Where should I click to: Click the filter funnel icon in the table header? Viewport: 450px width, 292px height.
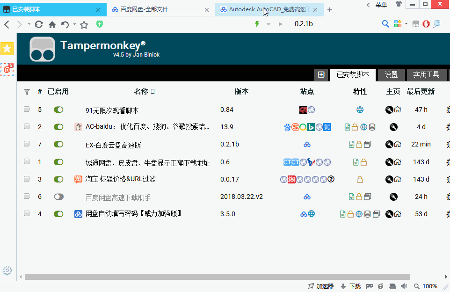coord(27,92)
